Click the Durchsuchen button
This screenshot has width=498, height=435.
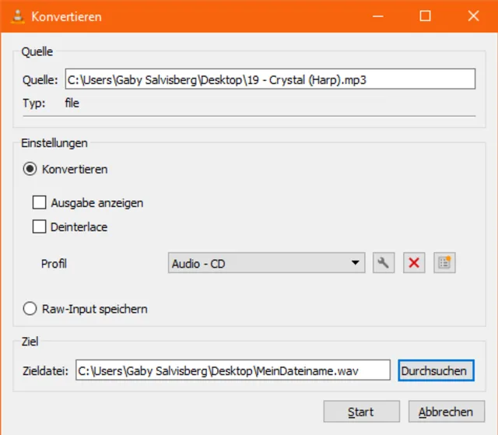[436, 370]
